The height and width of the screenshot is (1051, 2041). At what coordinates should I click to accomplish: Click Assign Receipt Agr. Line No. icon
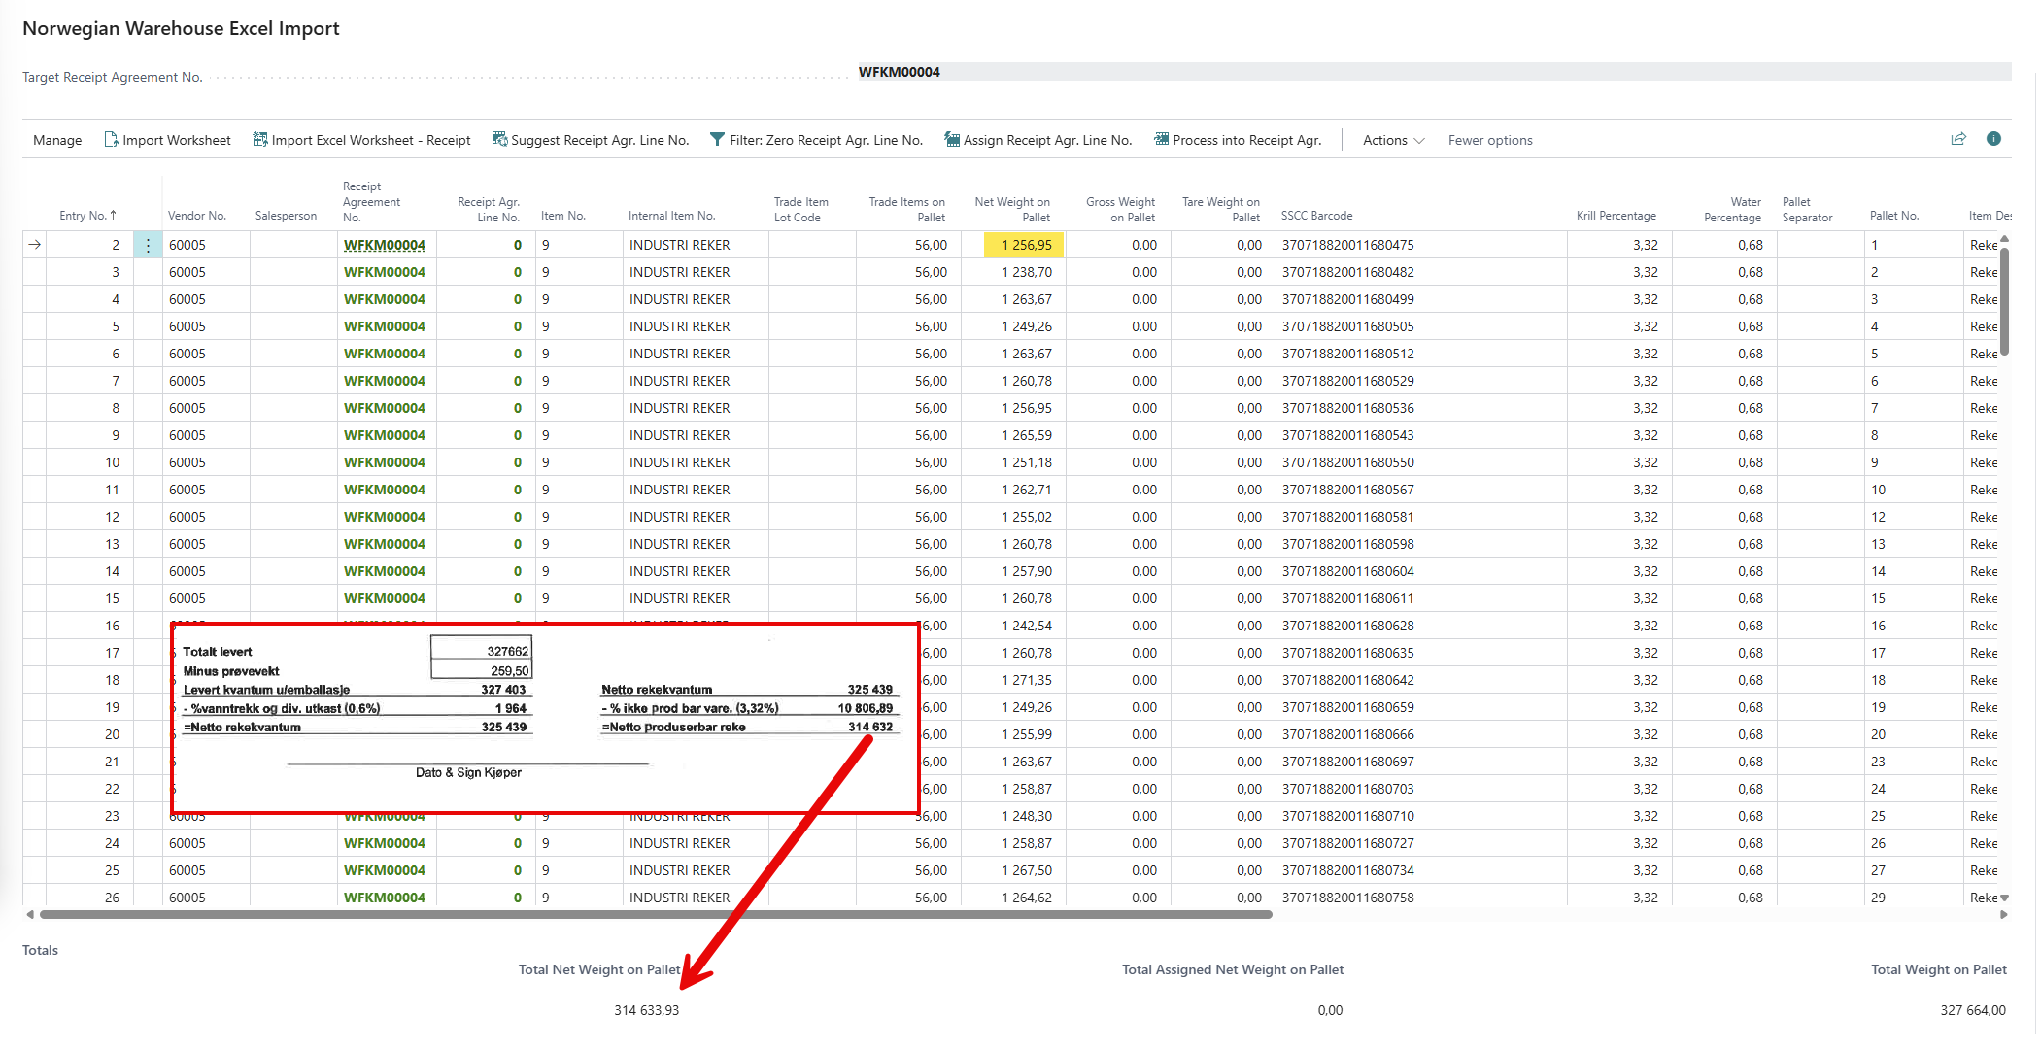[x=952, y=140]
